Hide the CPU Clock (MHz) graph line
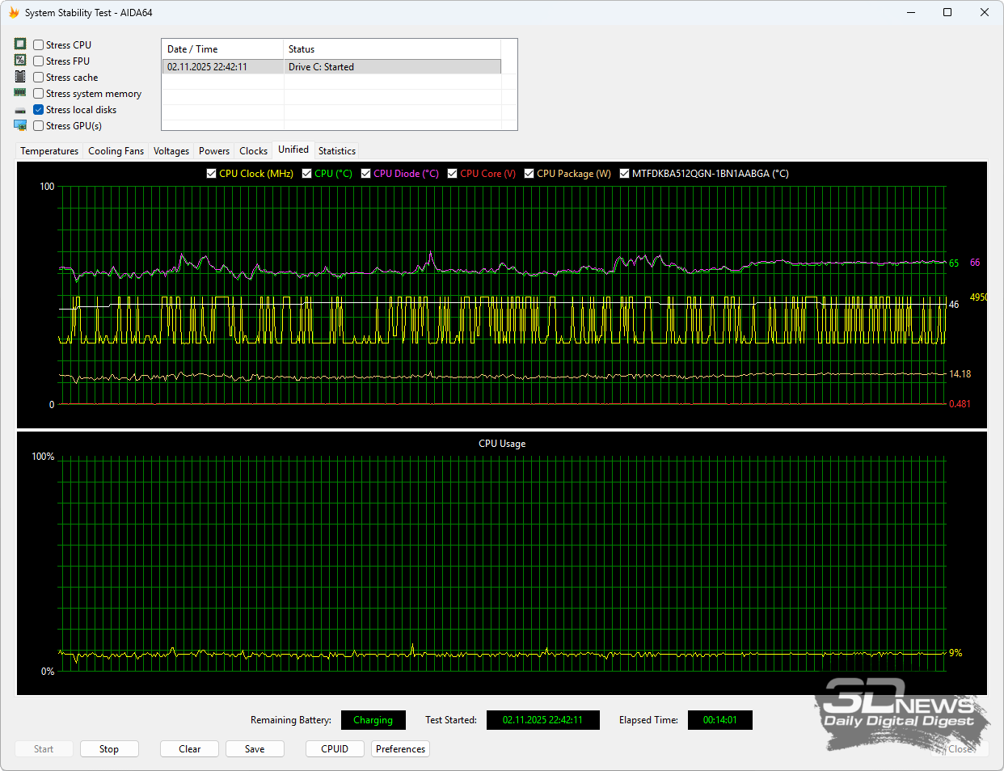This screenshot has height=771, width=1004. pos(212,174)
